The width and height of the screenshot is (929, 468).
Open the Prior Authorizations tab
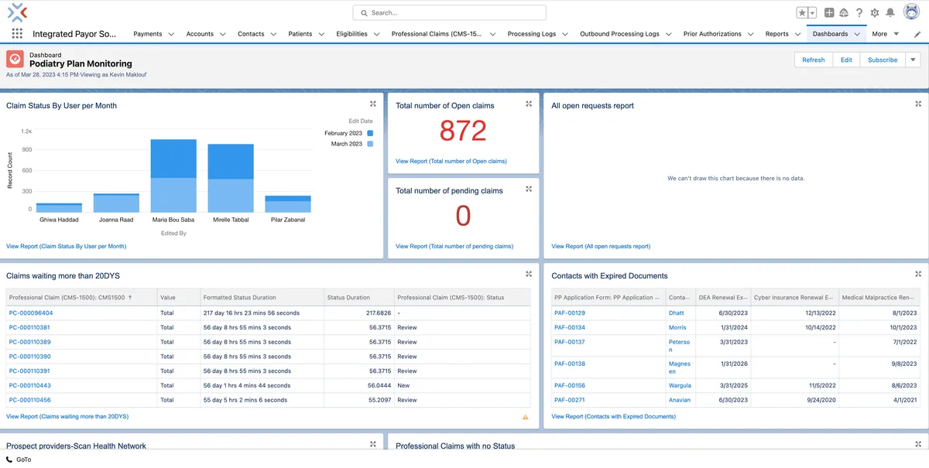(712, 34)
